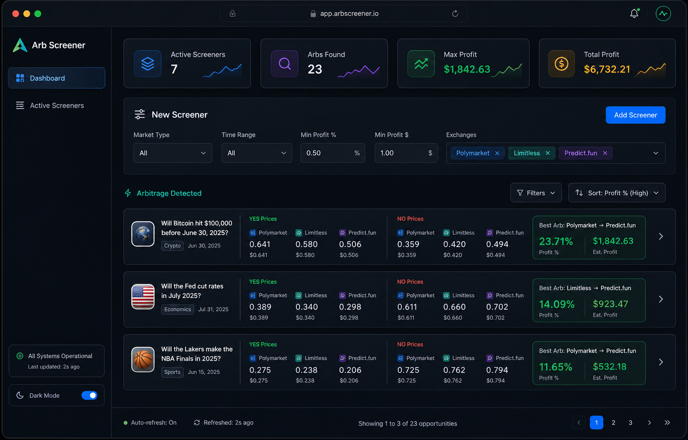Viewport: 688px width, 440px height.
Task: Go to Dashboard in sidebar
Action: (57, 78)
